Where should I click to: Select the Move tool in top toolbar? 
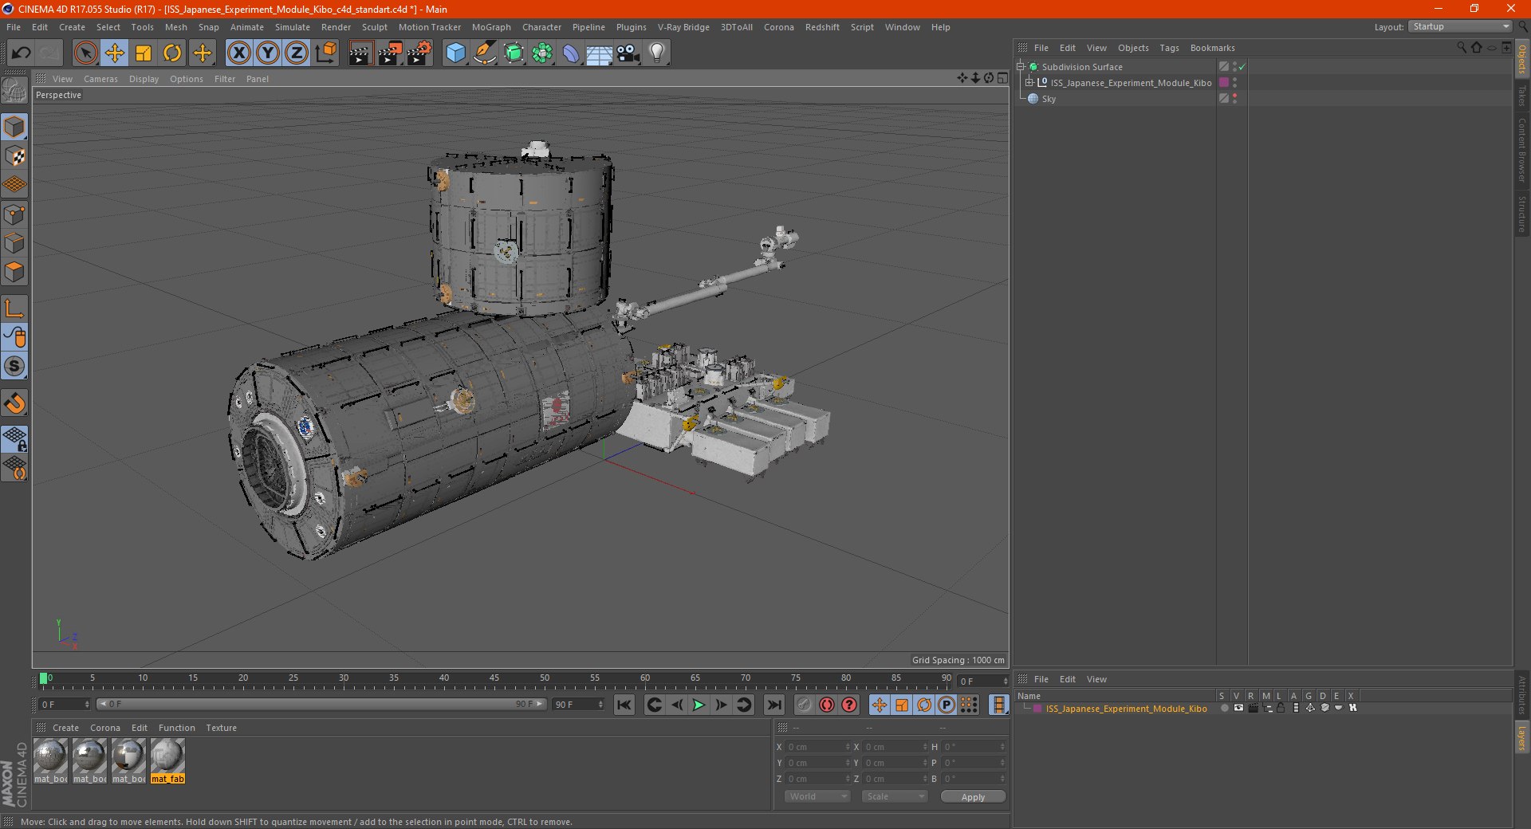(x=115, y=53)
